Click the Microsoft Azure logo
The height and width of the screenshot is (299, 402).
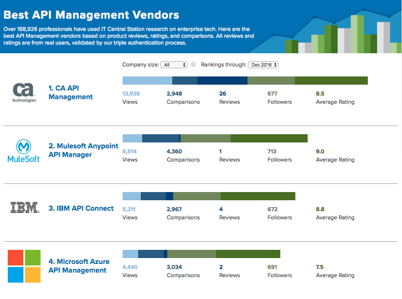click(24, 266)
